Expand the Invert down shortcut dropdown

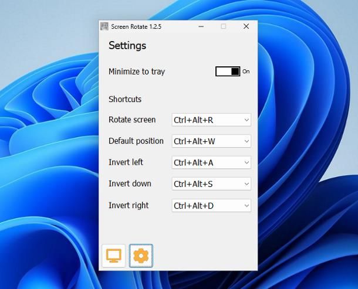tap(211, 184)
